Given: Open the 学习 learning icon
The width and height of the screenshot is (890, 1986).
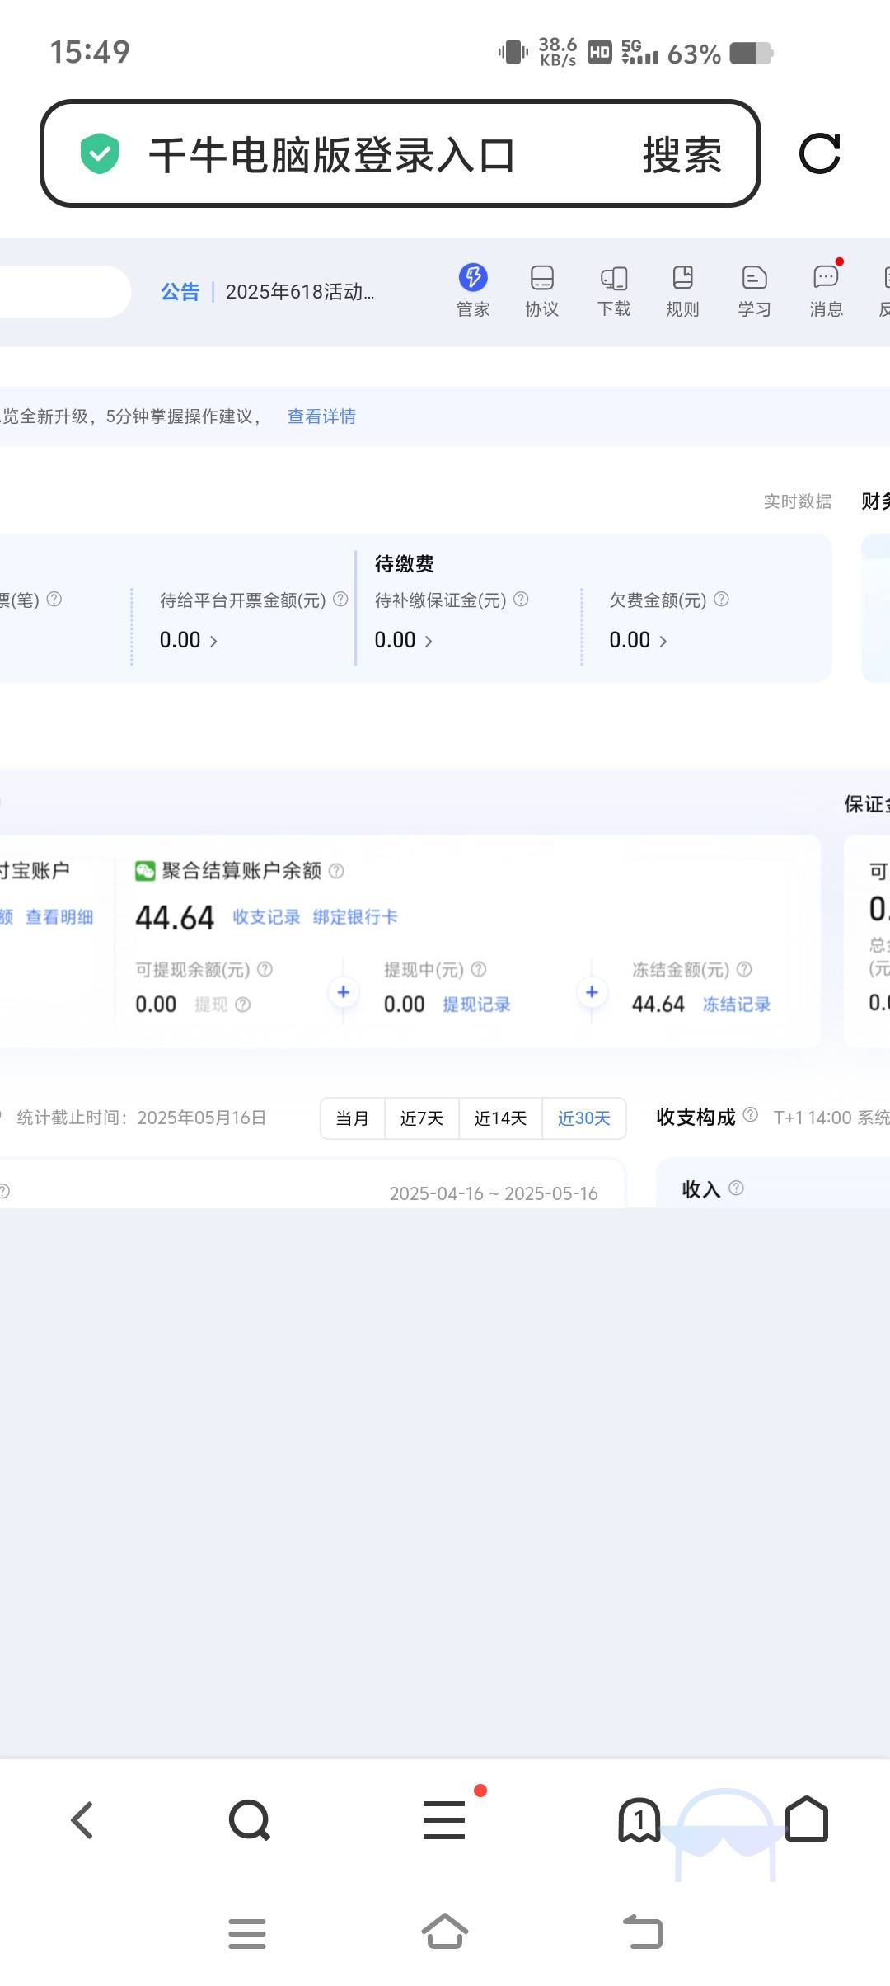Looking at the screenshot, I should [754, 289].
